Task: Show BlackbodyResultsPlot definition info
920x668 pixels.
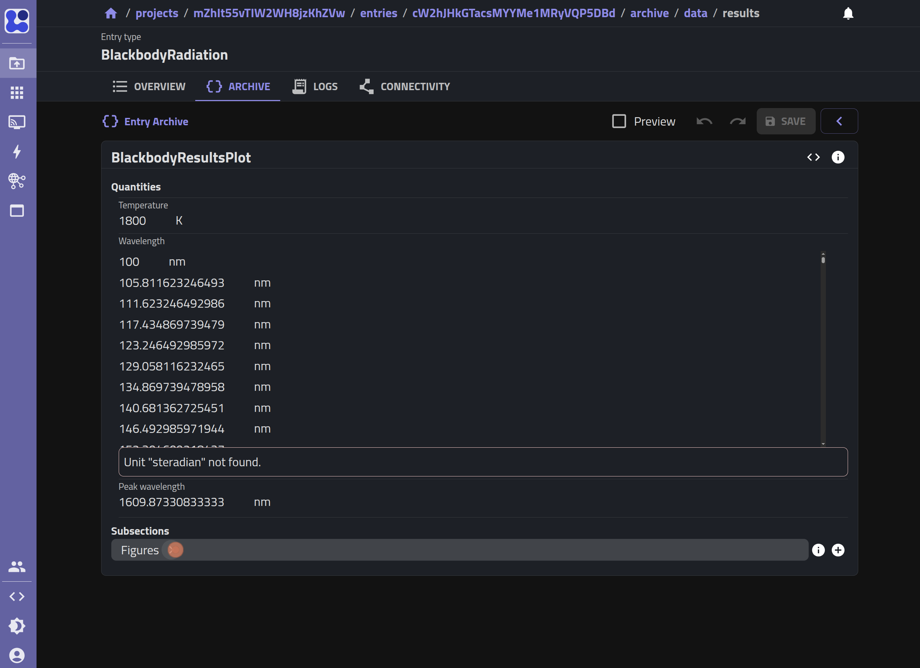Action: point(838,157)
